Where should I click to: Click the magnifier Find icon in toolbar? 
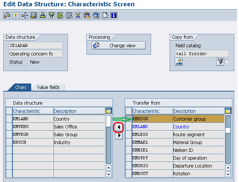pos(96,16)
